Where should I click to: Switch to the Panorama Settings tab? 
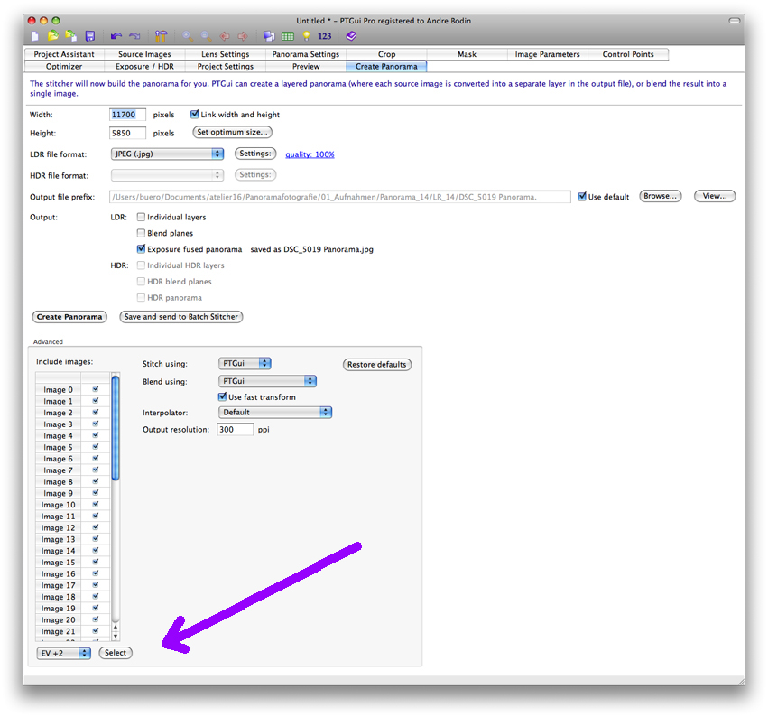pyautogui.click(x=306, y=54)
